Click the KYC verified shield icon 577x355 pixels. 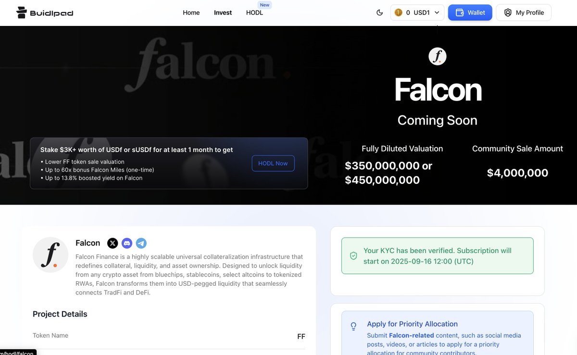353,256
